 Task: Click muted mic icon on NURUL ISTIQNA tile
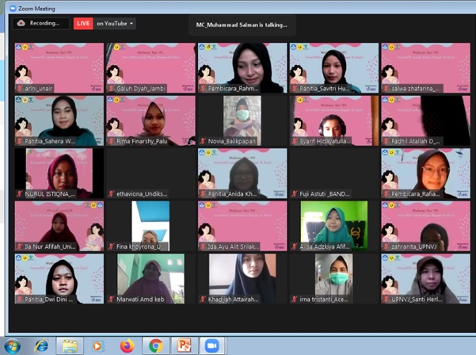tap(20, 193)
